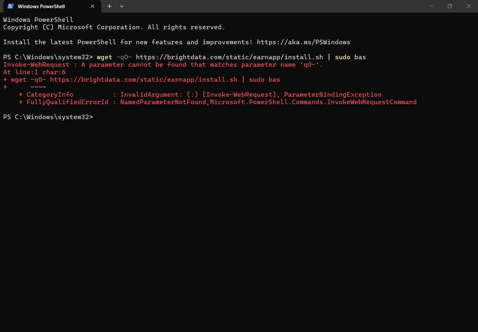Click 'Windows PowerShell' heading line in output
The height and width of the screenshot is (332, 478).
point(38,20)
